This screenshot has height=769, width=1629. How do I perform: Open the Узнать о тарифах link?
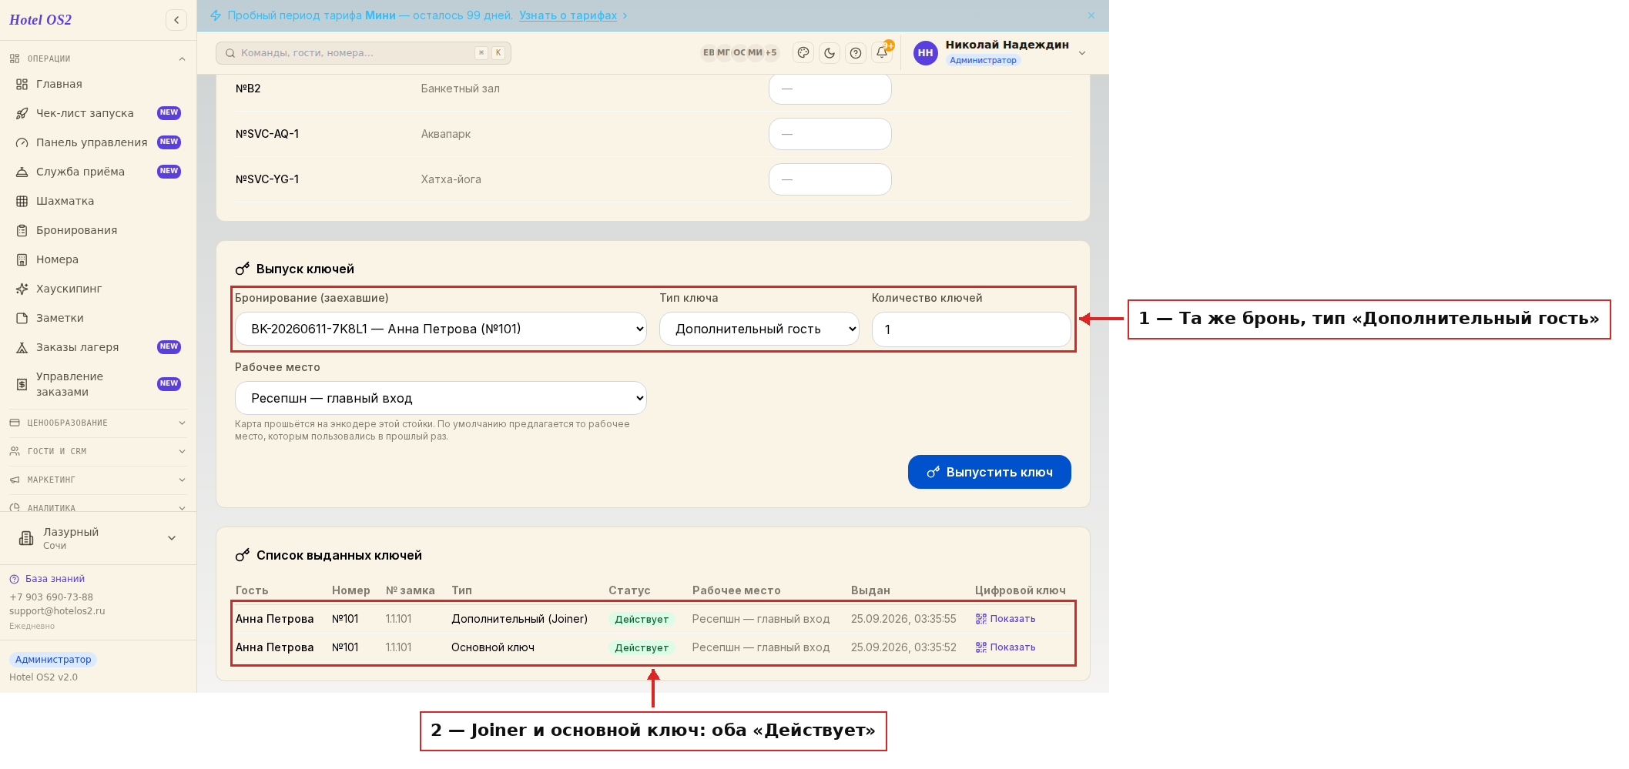coord(568,15)
